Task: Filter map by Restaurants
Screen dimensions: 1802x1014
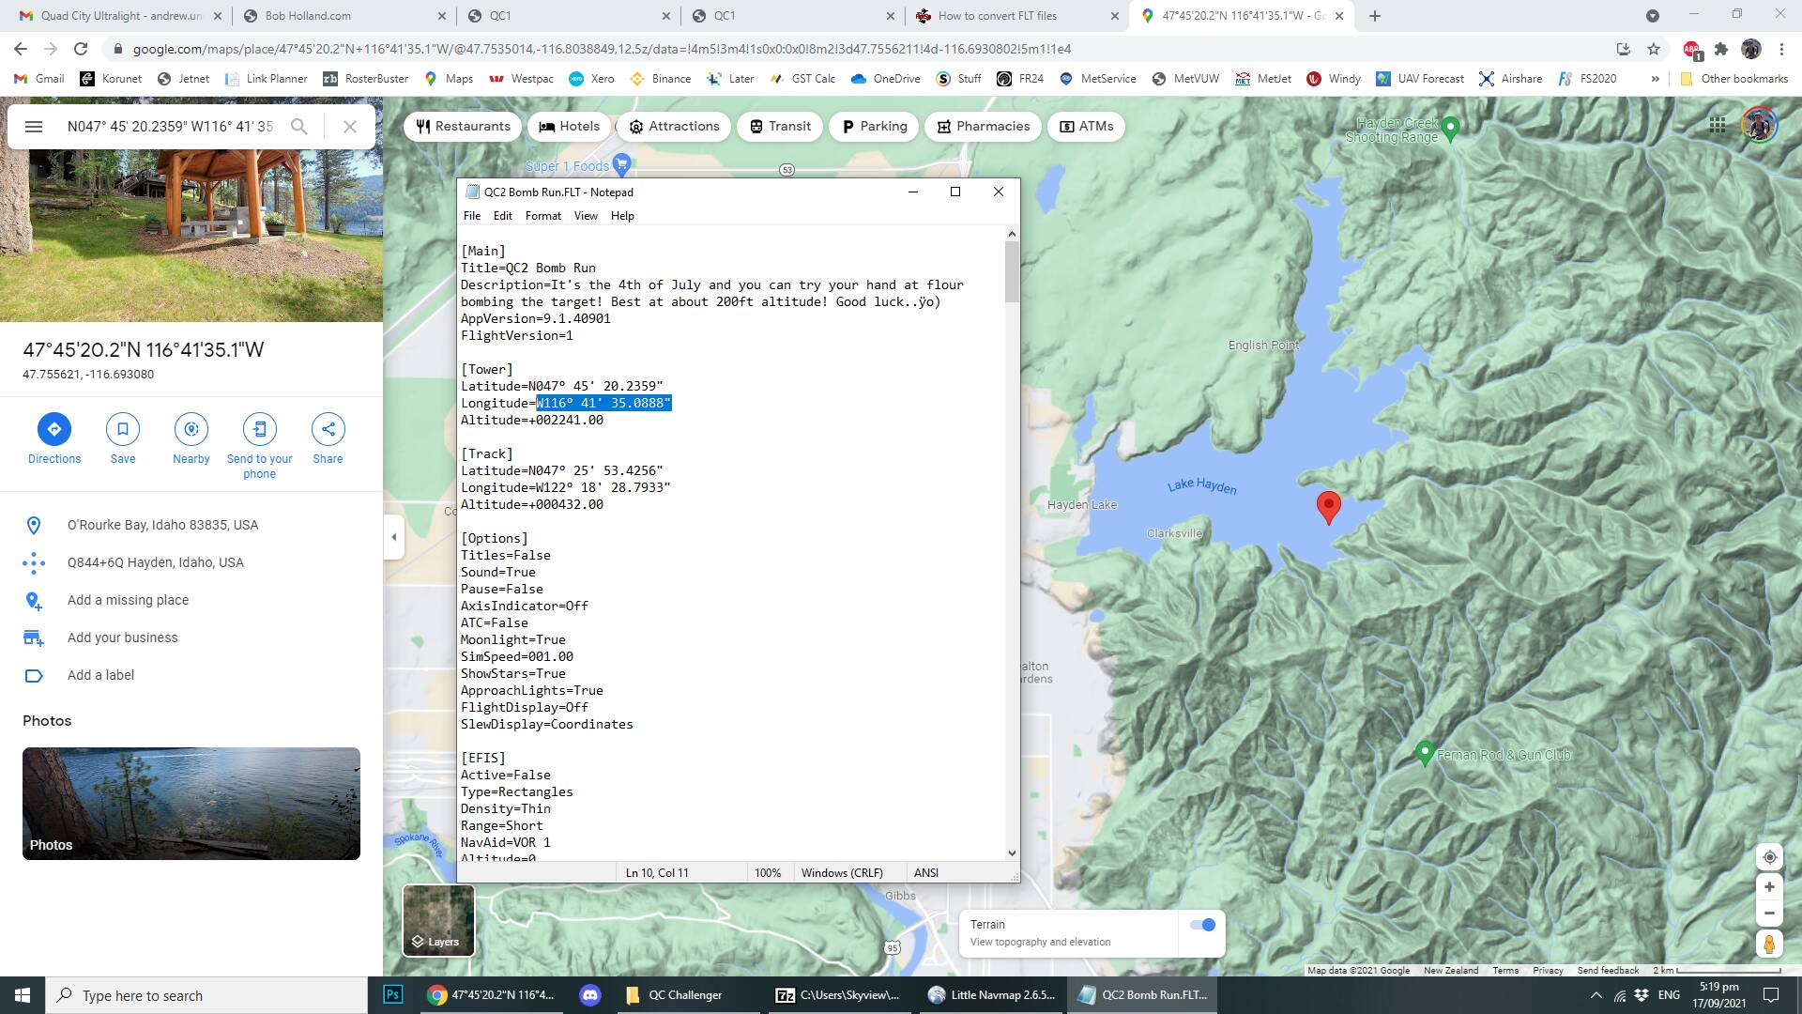Action: 463,127
